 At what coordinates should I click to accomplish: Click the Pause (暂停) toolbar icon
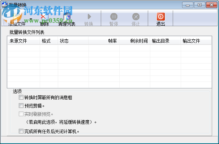coord(114,17)
